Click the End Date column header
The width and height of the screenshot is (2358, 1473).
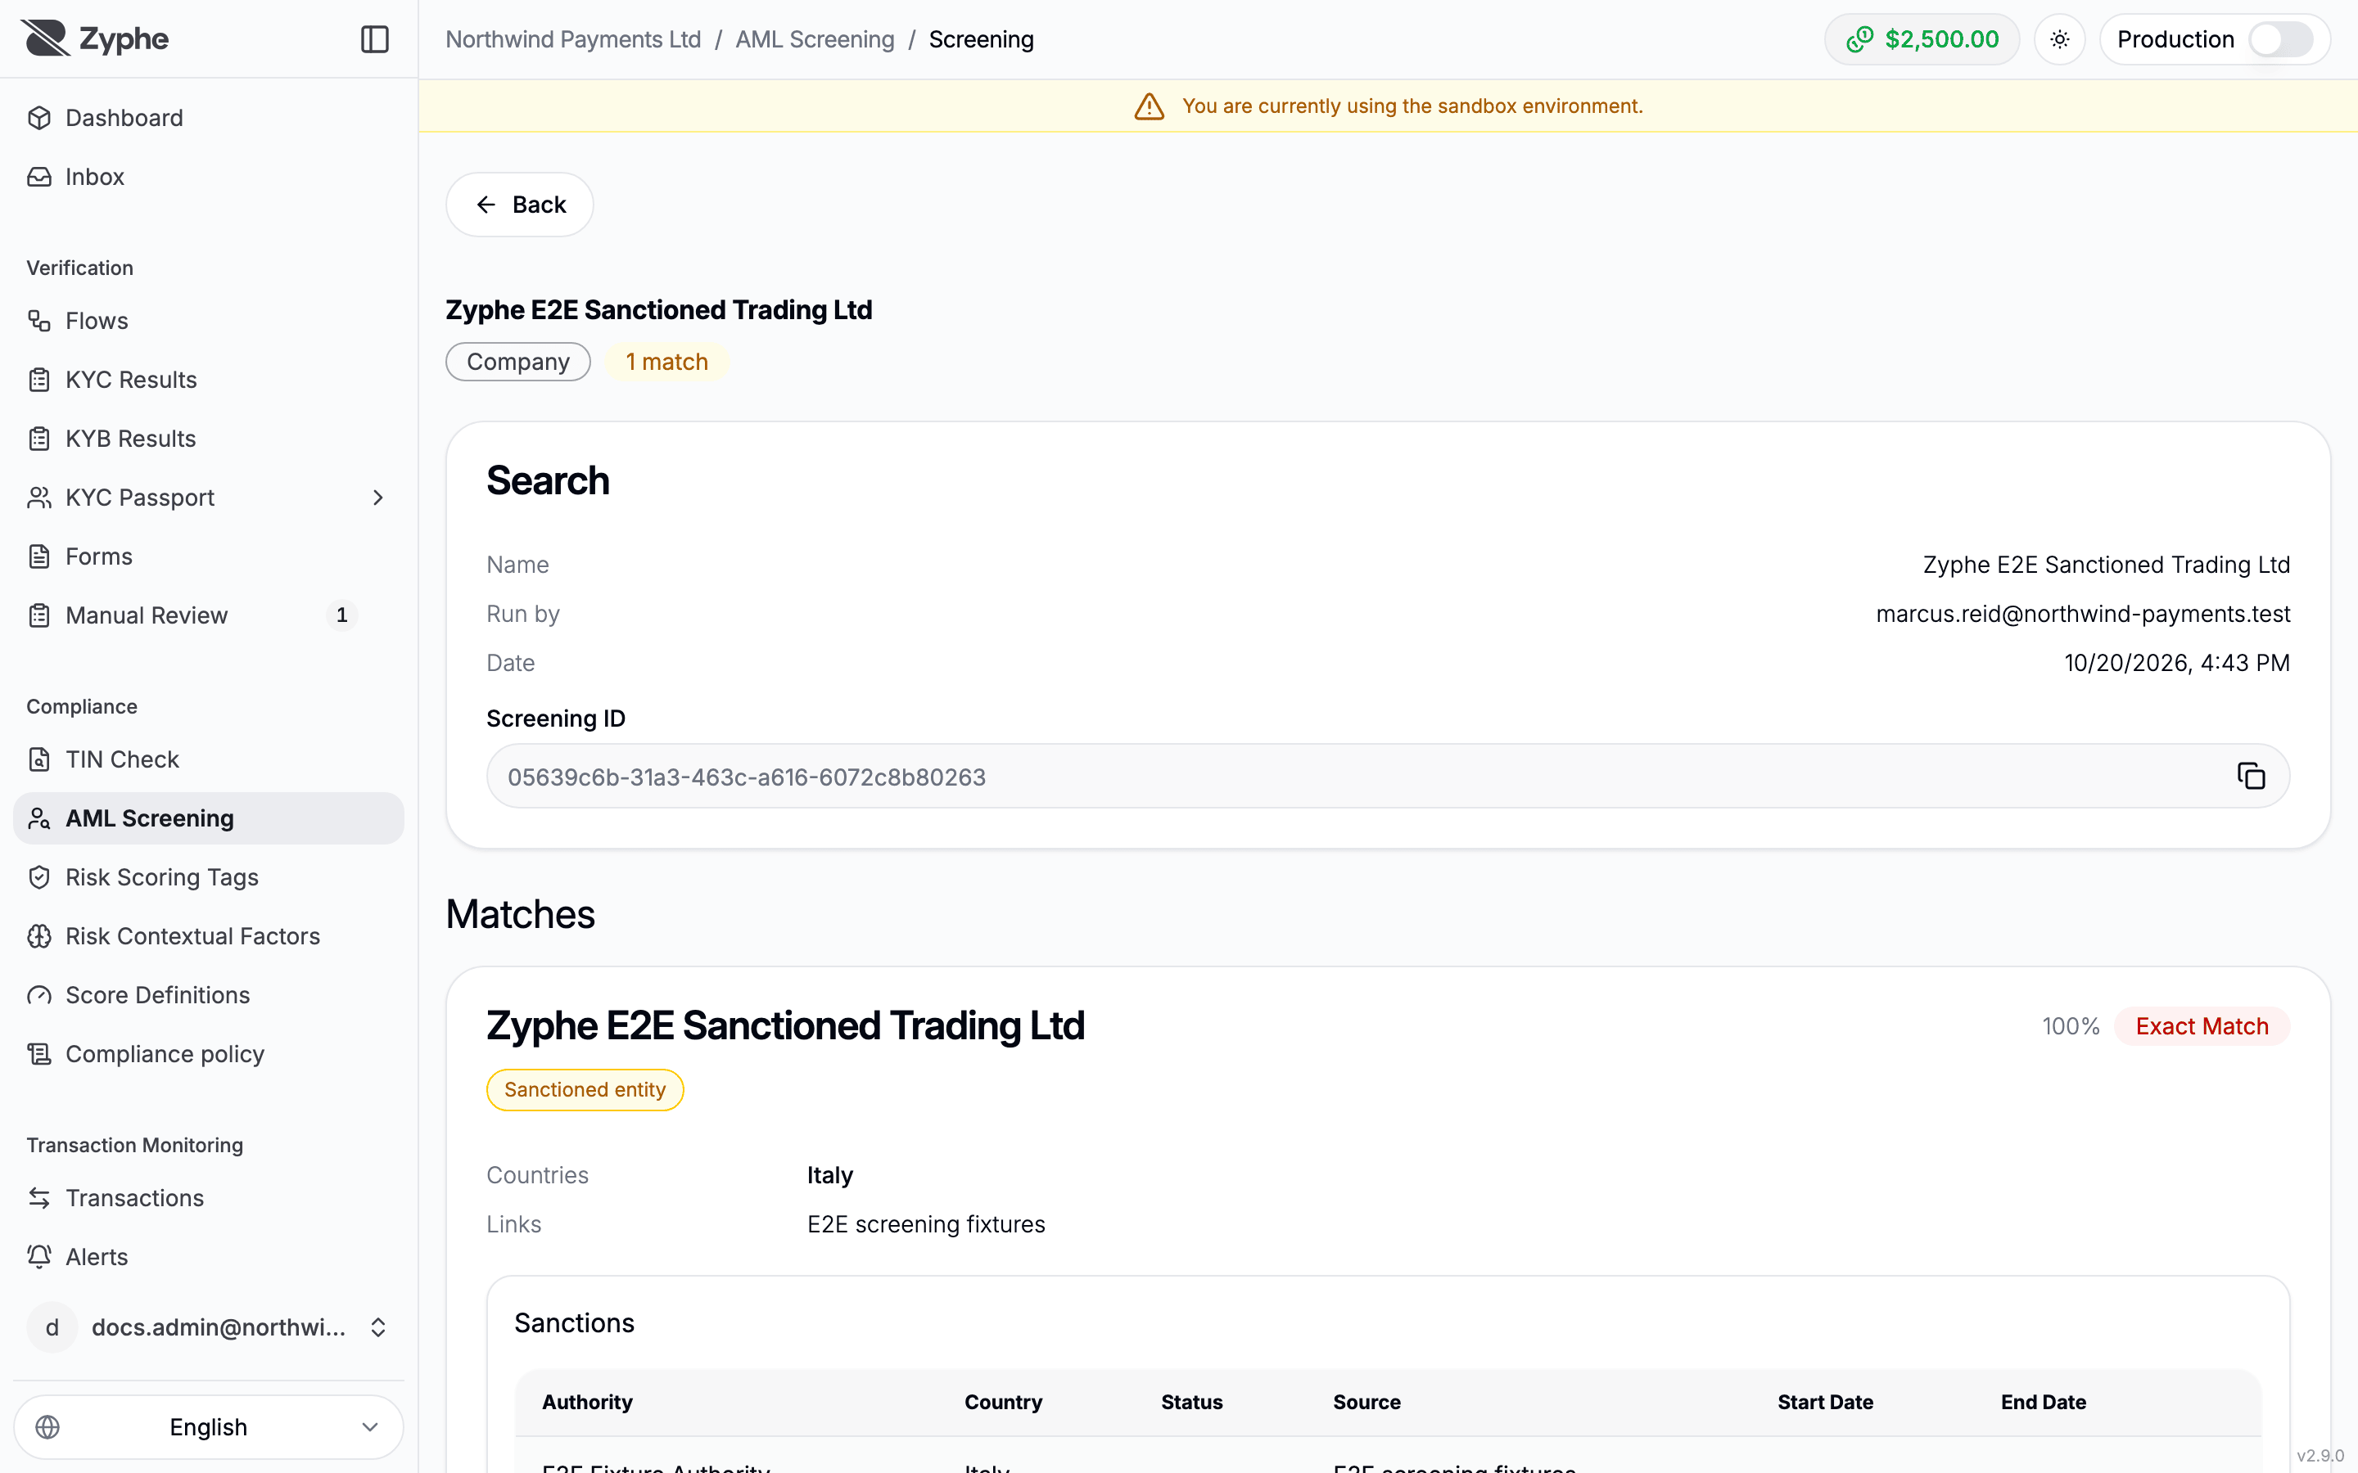click(x=2044, y=1402)
